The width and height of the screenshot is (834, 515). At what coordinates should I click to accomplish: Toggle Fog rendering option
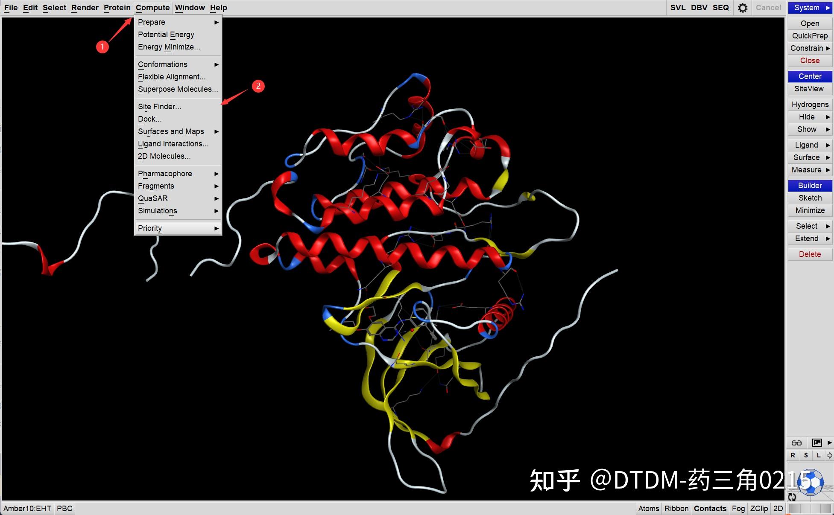tap(738, 508)
